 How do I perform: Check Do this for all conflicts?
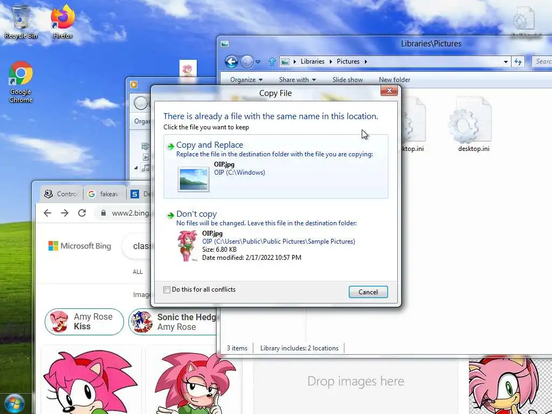167,289
